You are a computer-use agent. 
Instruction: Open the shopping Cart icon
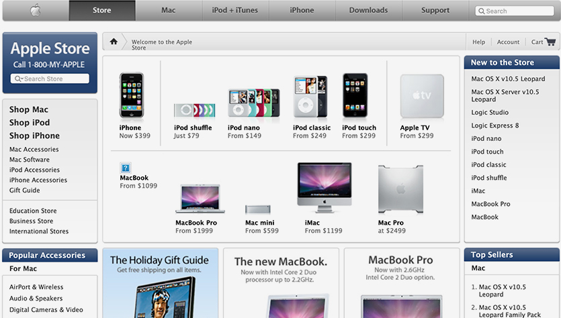[550, 42]
